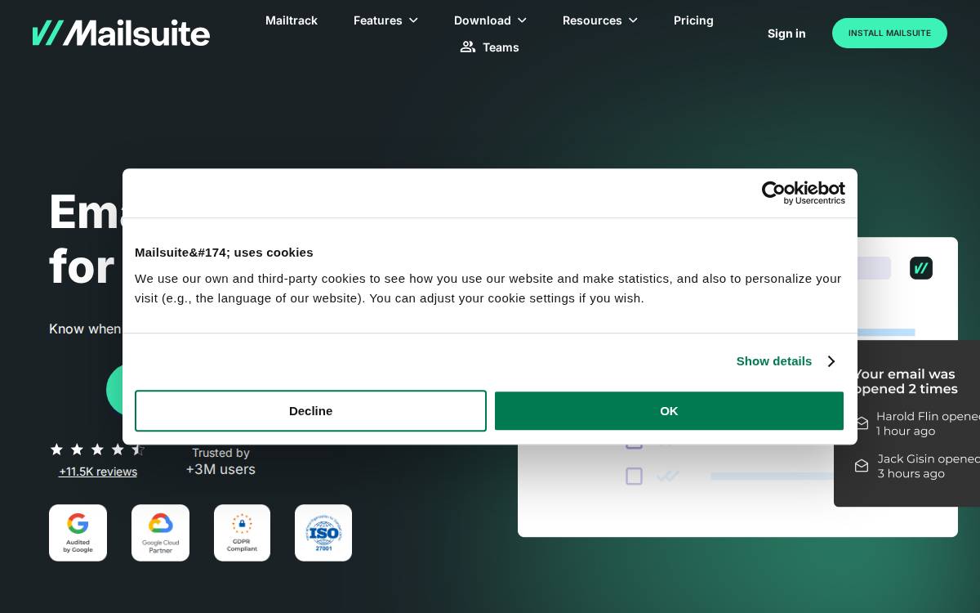Click the Teams people icon
The image size is (980, 613).
coord(468,47)
